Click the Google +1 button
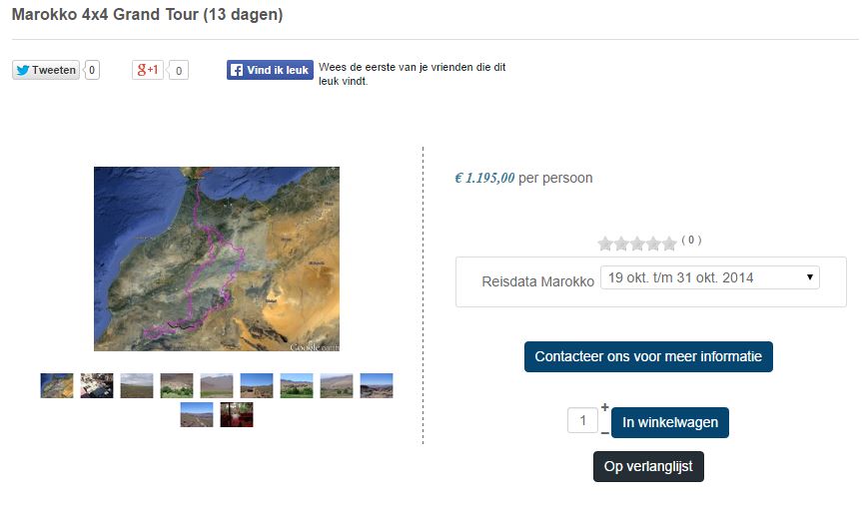862x513 pixels. point(148,70)
